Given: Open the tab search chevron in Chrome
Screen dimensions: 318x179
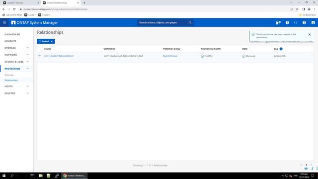Looking at the screenshot, I should [291, 2].
